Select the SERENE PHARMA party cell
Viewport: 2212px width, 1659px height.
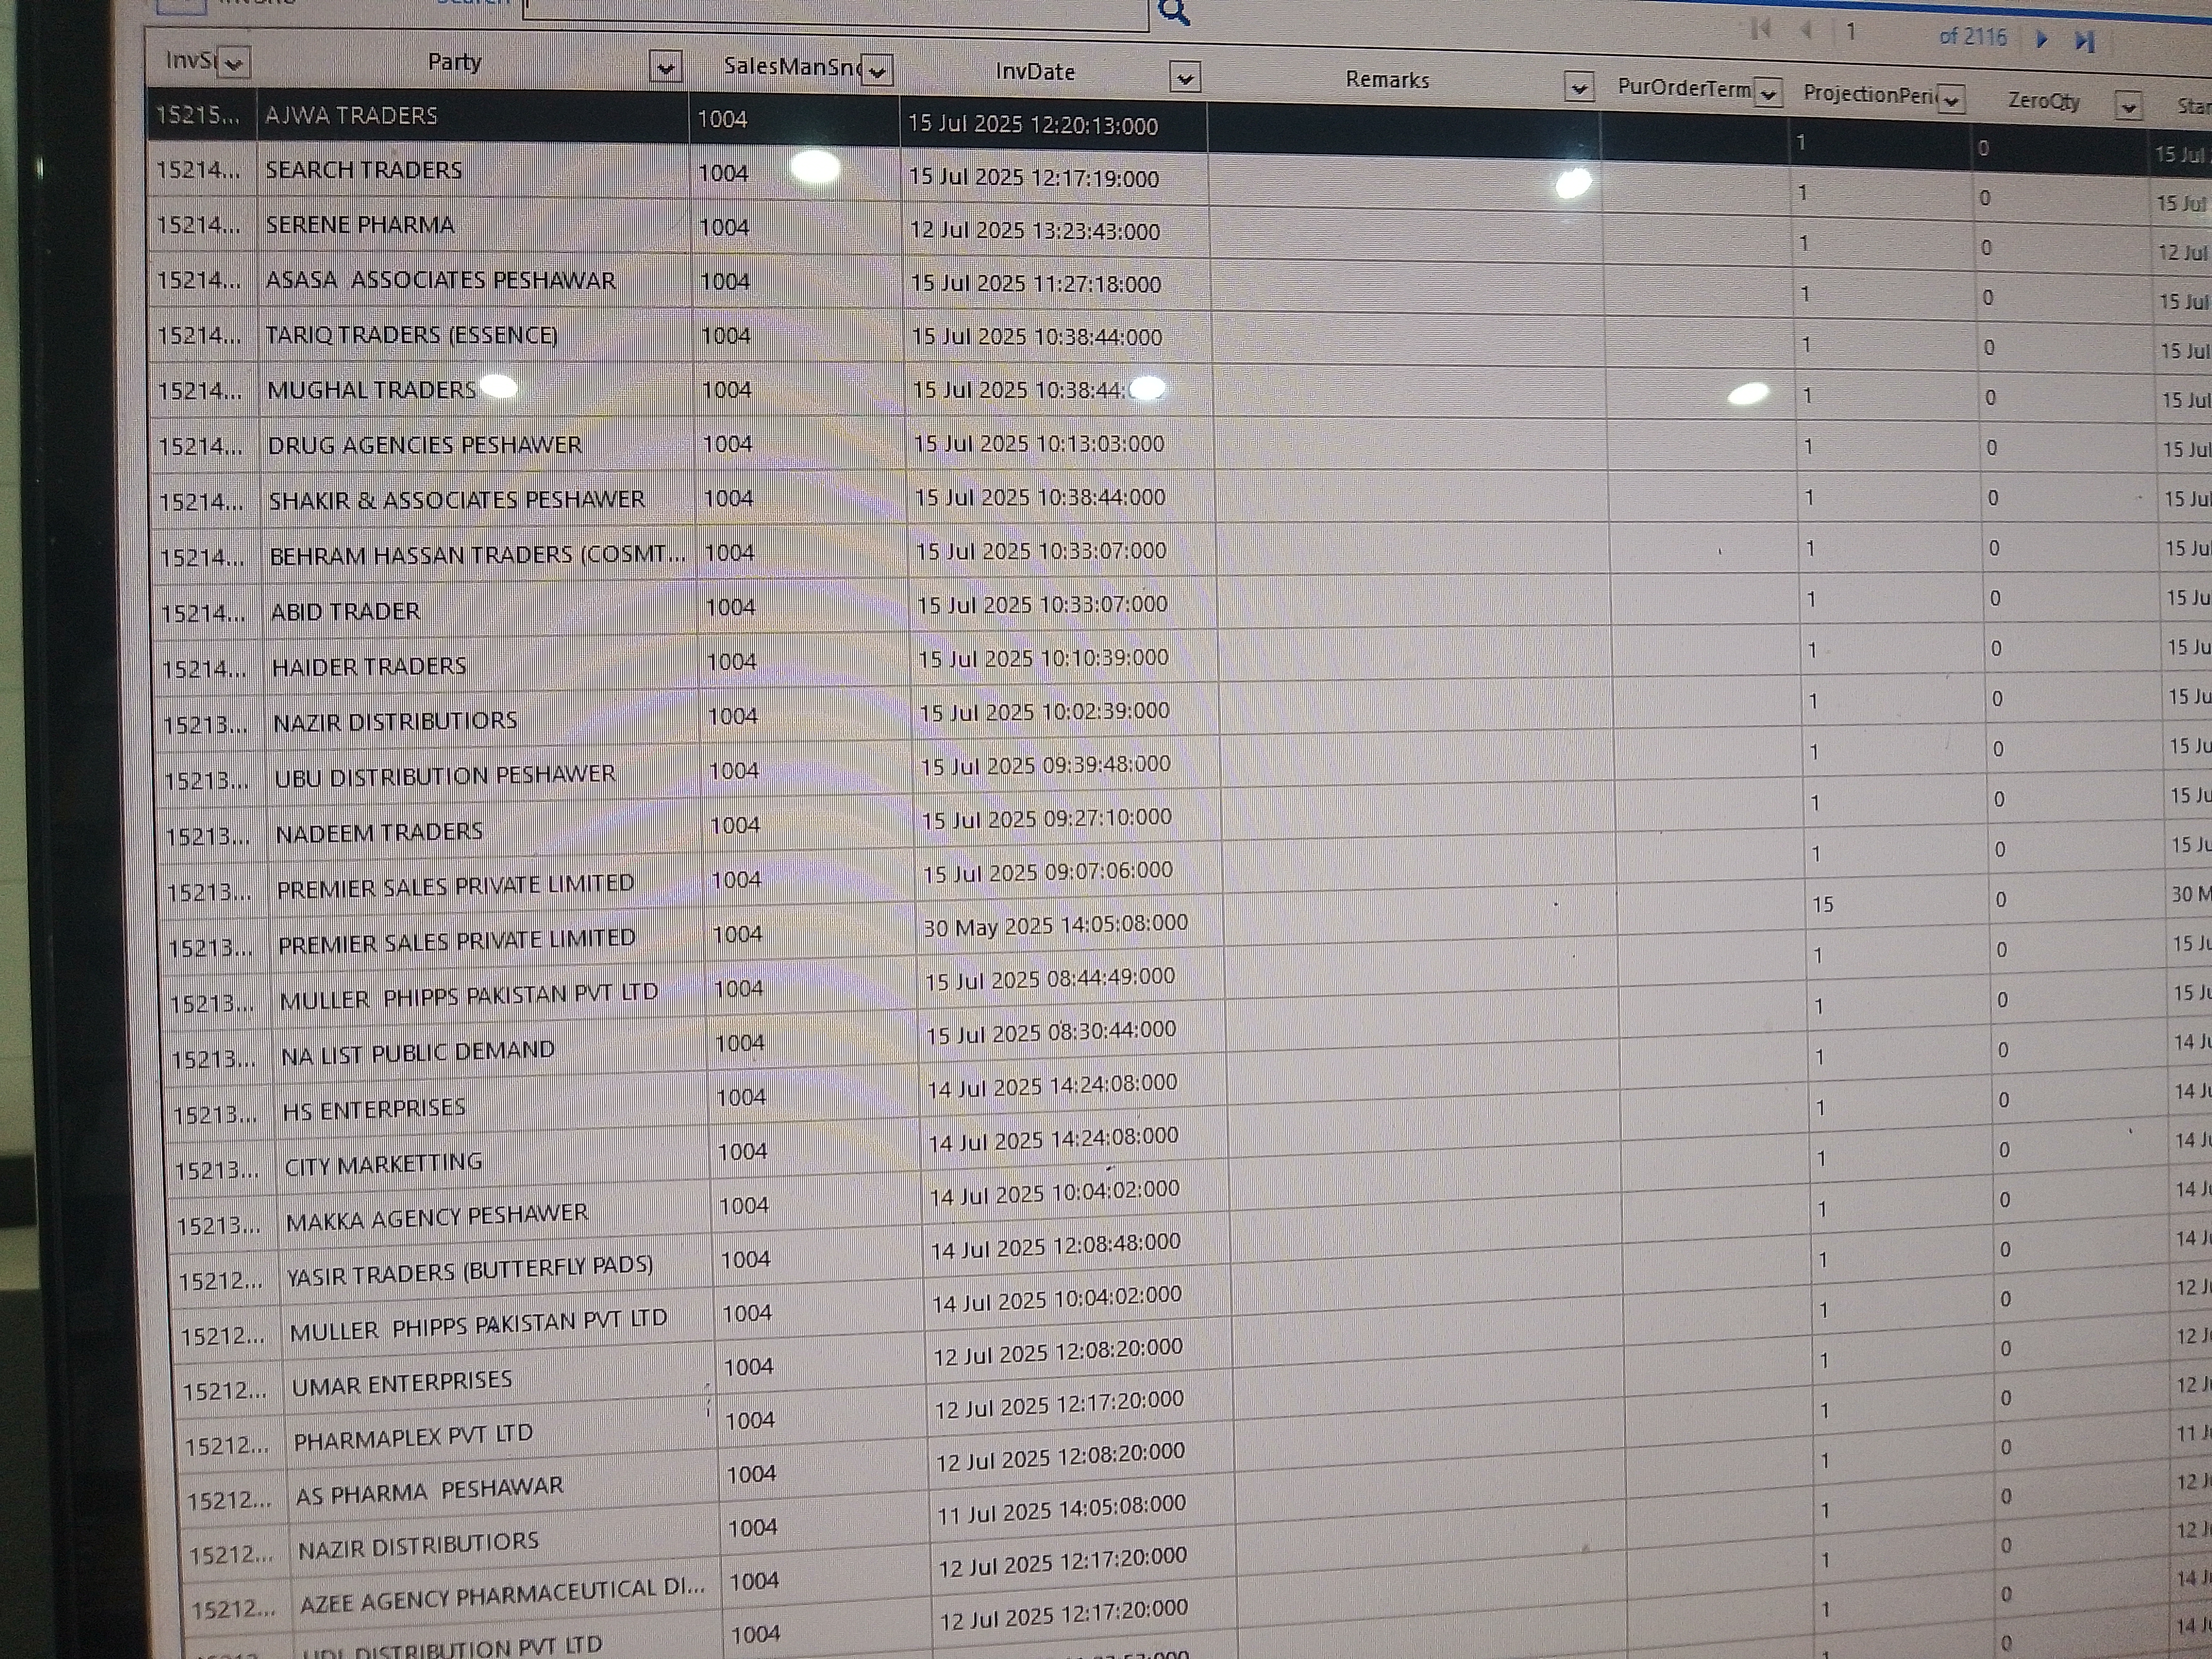pyautogui.click(x=360, y=225)
